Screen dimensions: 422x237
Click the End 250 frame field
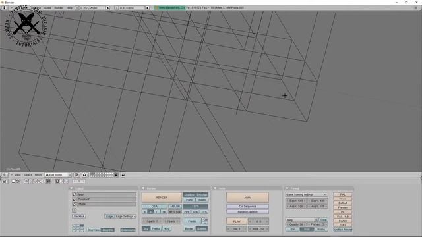[x=258, y=229]
